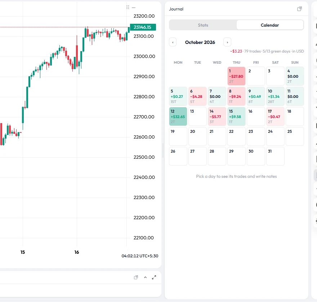Open October 9 with +$0.49
The width and height of the screenshot is (317, 302).
coord(256,96)
